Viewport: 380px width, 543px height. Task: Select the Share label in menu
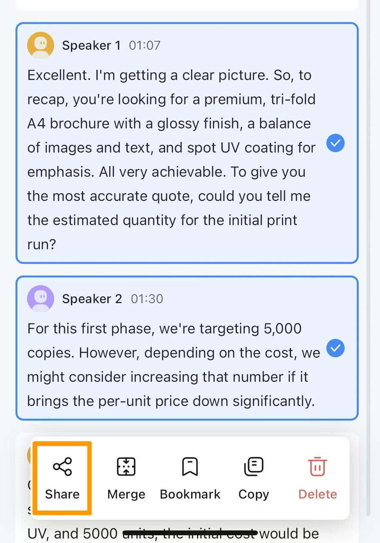tap(62, 494)
